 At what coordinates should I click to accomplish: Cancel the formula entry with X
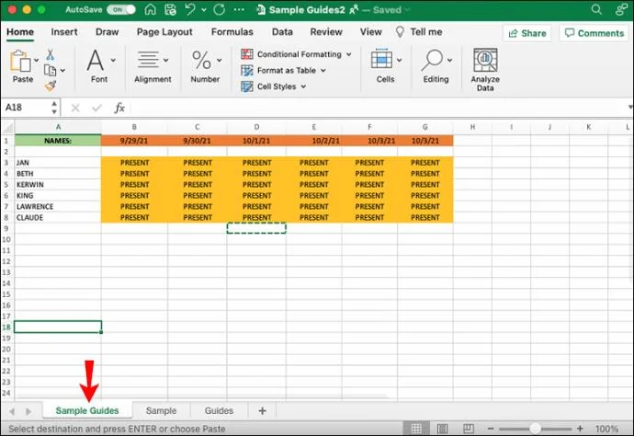(75, 108)
